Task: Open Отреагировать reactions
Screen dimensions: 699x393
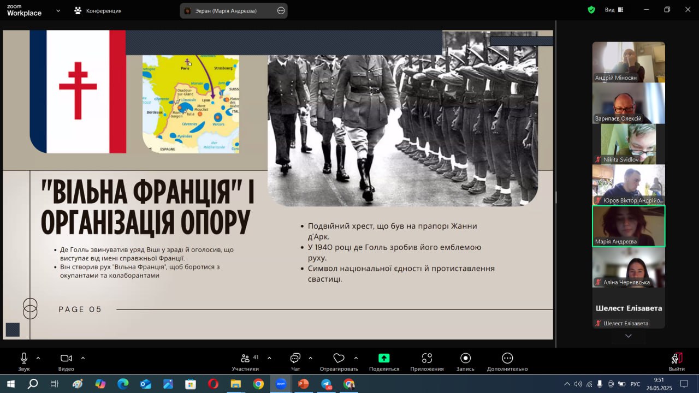Action: click(339, 362)
